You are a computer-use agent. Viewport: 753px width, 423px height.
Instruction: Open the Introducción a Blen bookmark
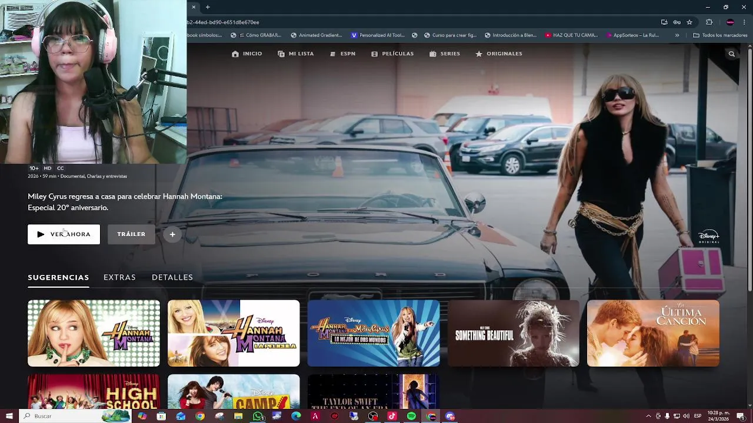click(511, 35)
